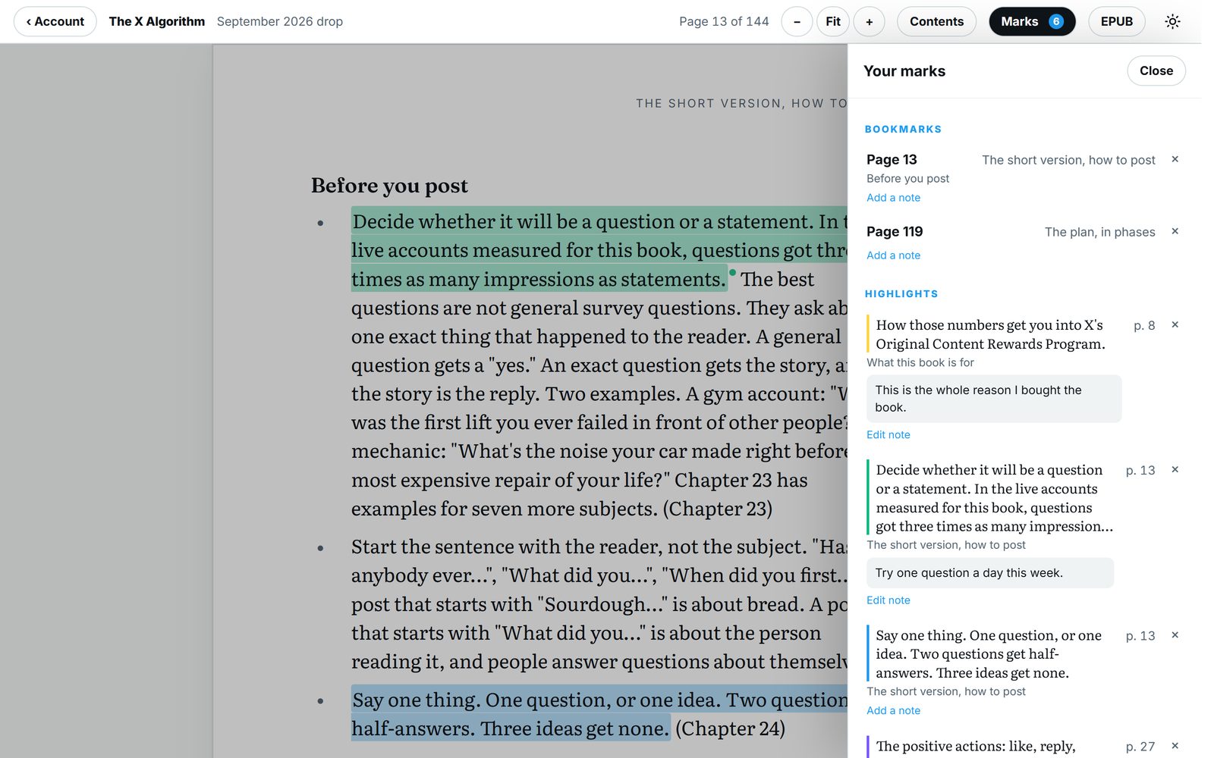The height and width of the screenshot is (758, 1214).
Task: Delete the 'Decide whether' highlight
Action: click(x=1175, y=470)
